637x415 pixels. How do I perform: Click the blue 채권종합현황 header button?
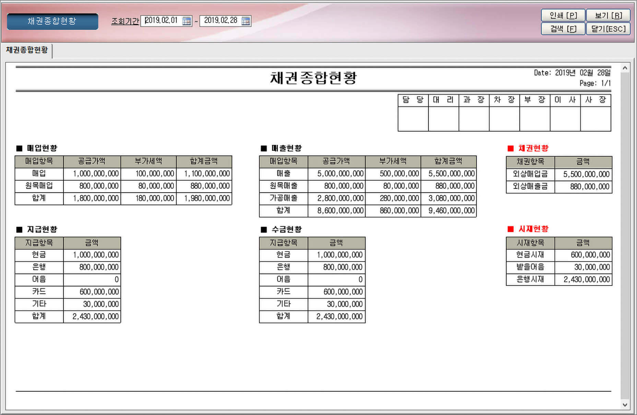(52, 21)
